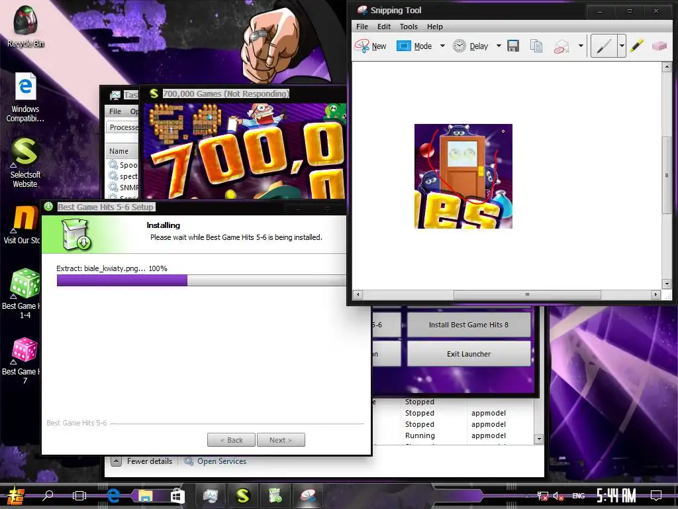Save the snip with floppy disk icon
The image size is (678, 509).
[x=513, y=46]
